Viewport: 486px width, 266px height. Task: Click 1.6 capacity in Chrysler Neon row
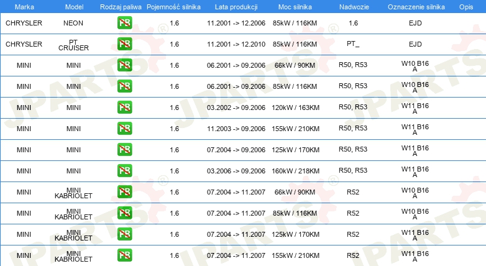click(x=175, y=23)
